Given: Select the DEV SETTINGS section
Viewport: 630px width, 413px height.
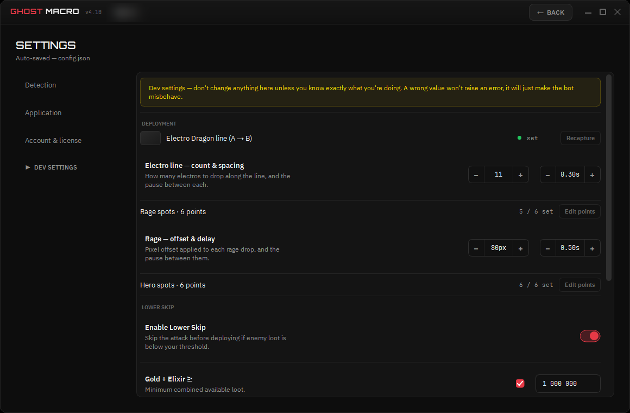Looking at the screenshot, I should click(51, 167).
